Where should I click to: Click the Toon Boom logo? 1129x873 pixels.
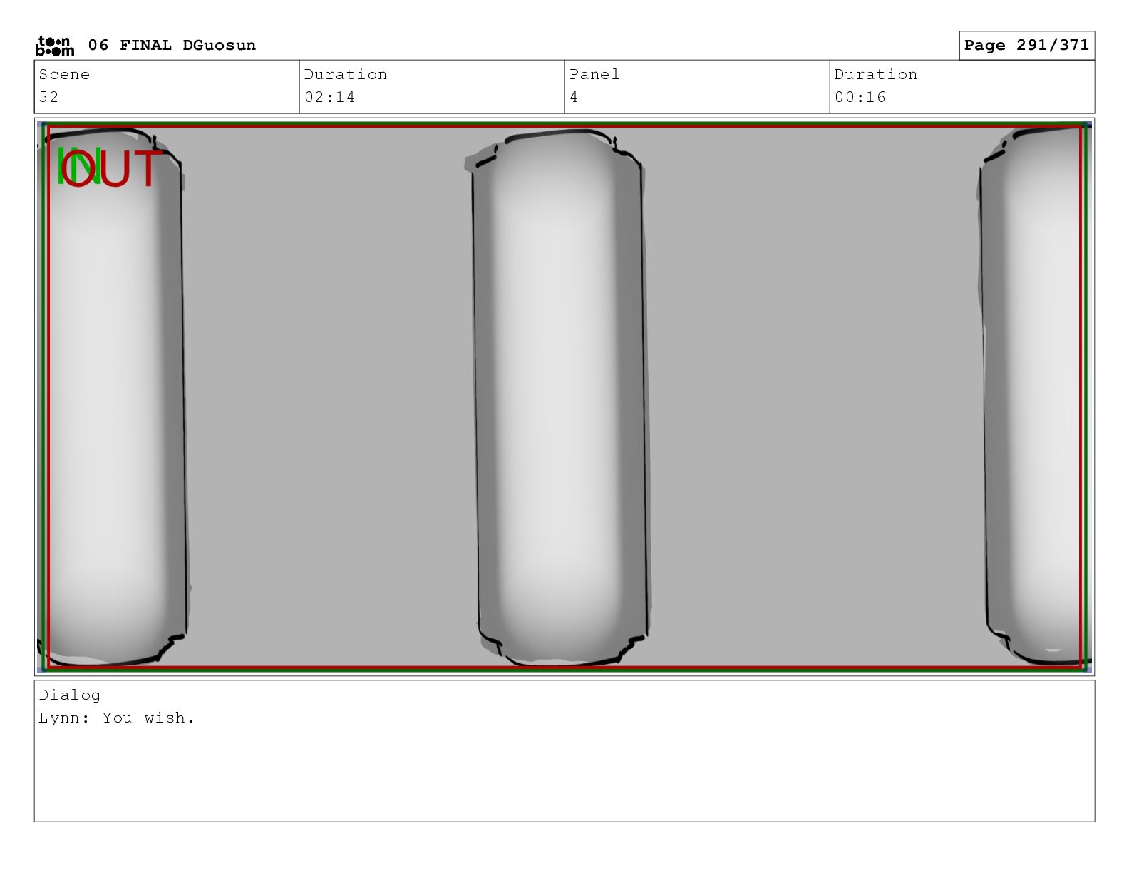click(x=55, y=46)
